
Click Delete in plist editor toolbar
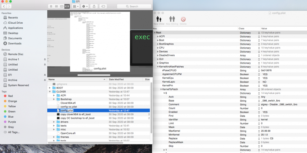tap(183, 20)
